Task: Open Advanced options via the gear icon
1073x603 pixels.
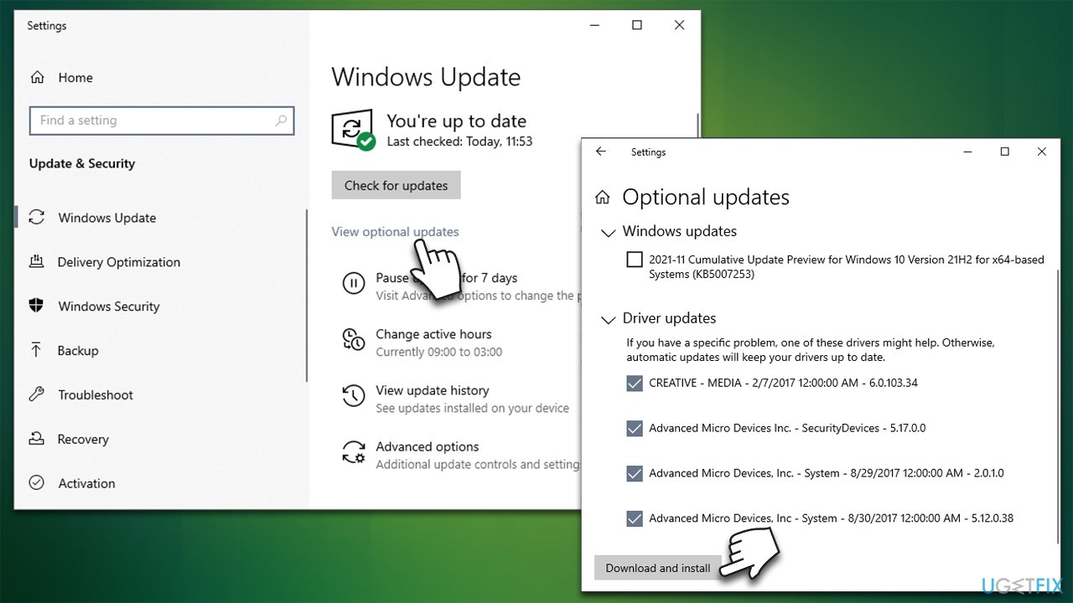Action: pyautogui.click(x=353, y=452)
